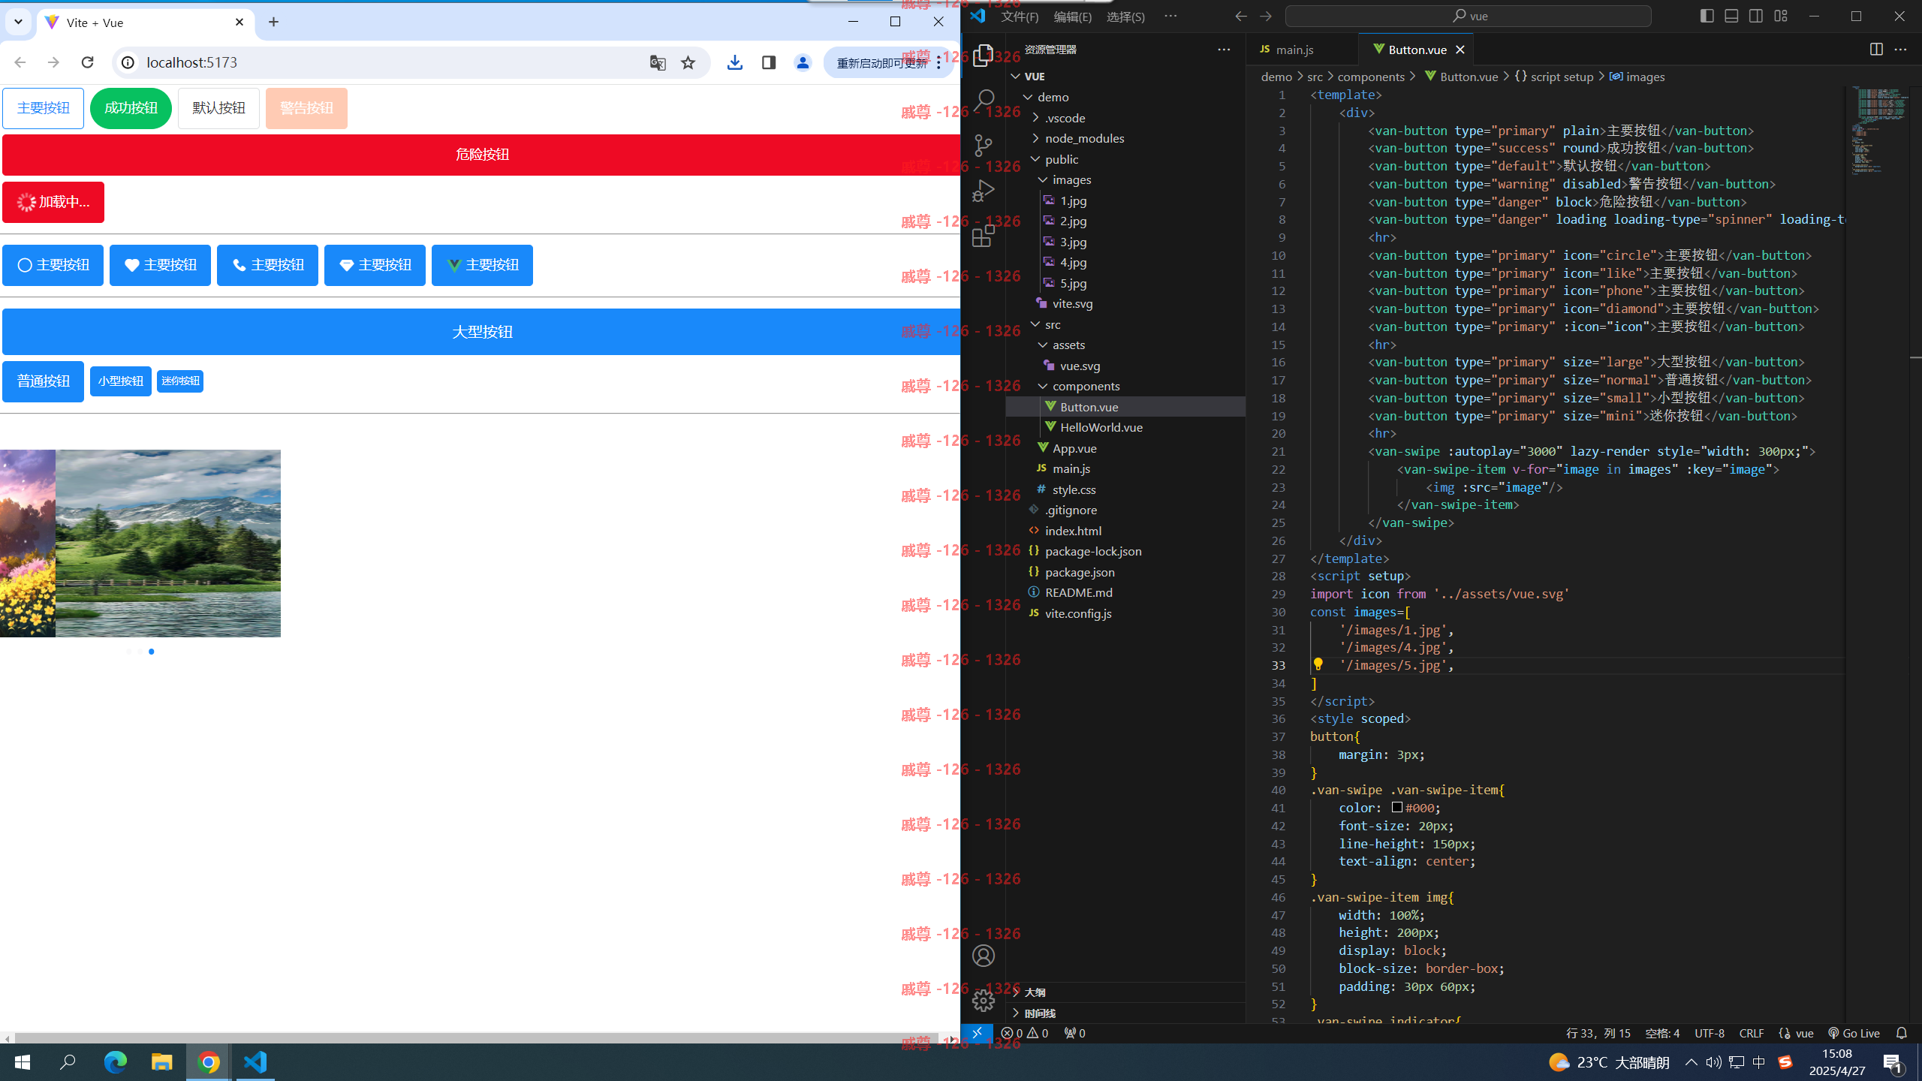Open the 编辑(E) menu

click(x=1072, y=17)
